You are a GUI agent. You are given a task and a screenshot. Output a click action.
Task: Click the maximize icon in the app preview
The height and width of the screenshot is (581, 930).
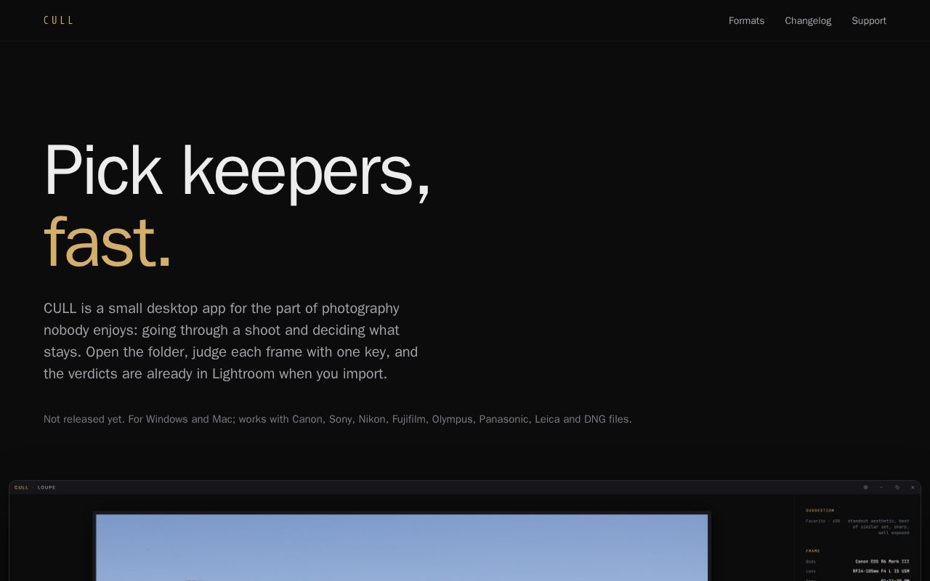897,487
